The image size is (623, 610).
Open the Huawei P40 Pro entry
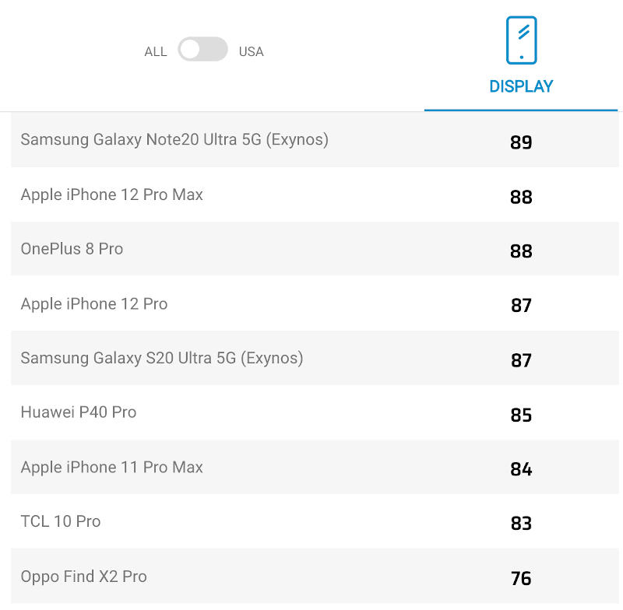[x=79, y=412]
